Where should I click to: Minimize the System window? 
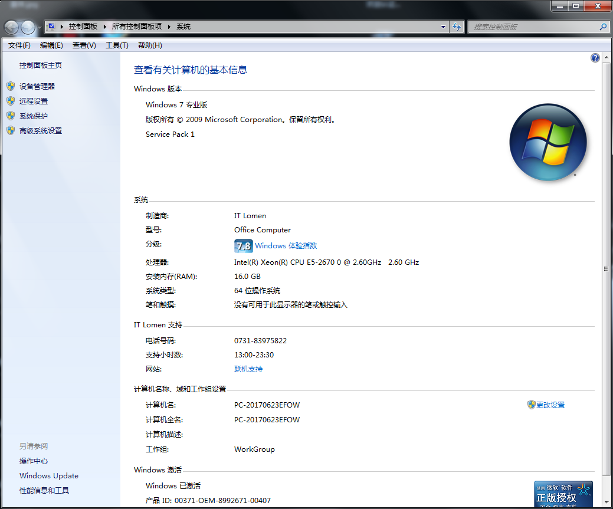pos(560,6)
